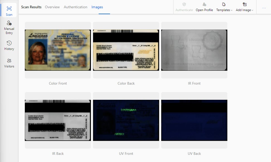View the IR Back scan thumbnail
Viewport: 271px width, 162px height.
coord(58,120)
